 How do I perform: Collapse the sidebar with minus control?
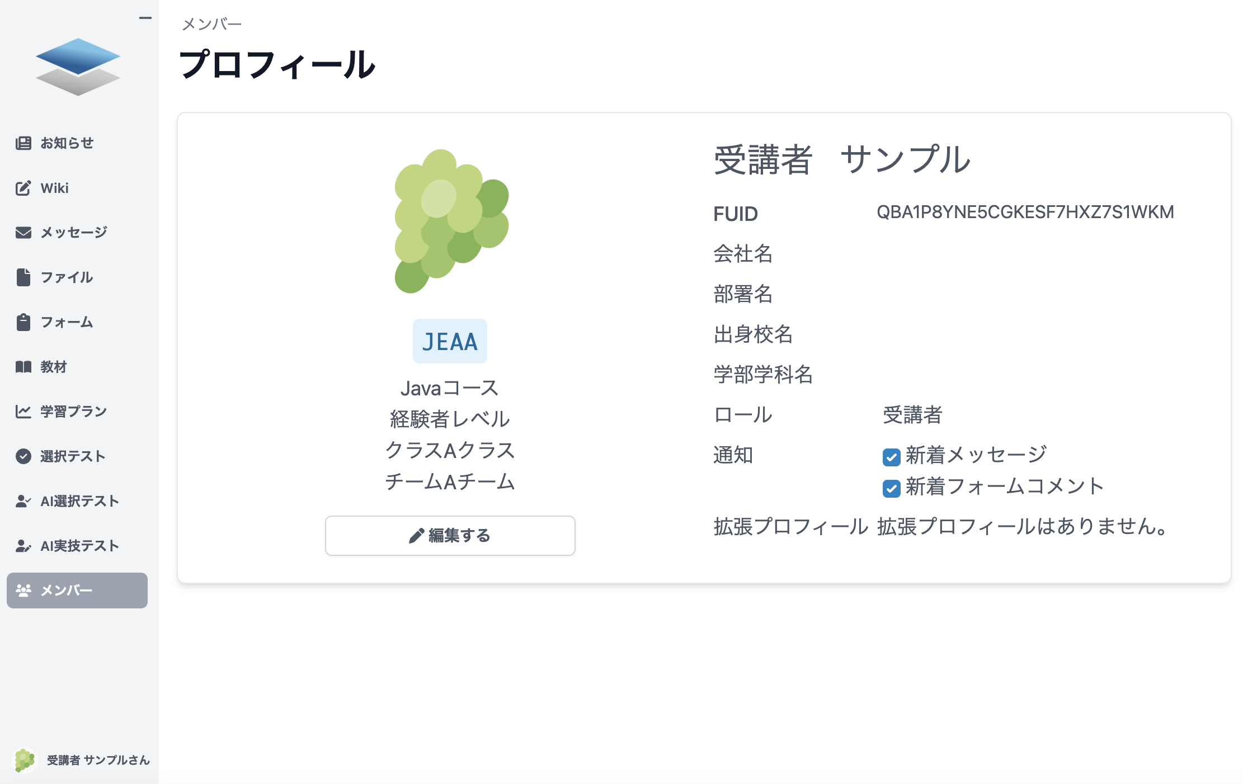tap(144, 18)
